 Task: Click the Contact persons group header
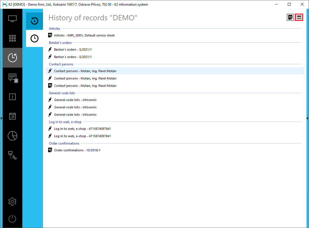(61, 64)
